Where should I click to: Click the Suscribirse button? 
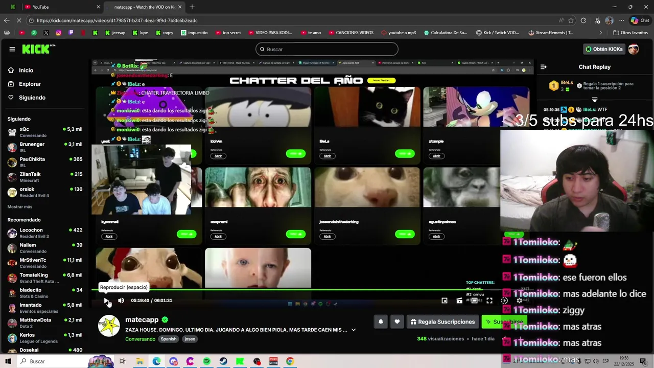click(504, 321)
